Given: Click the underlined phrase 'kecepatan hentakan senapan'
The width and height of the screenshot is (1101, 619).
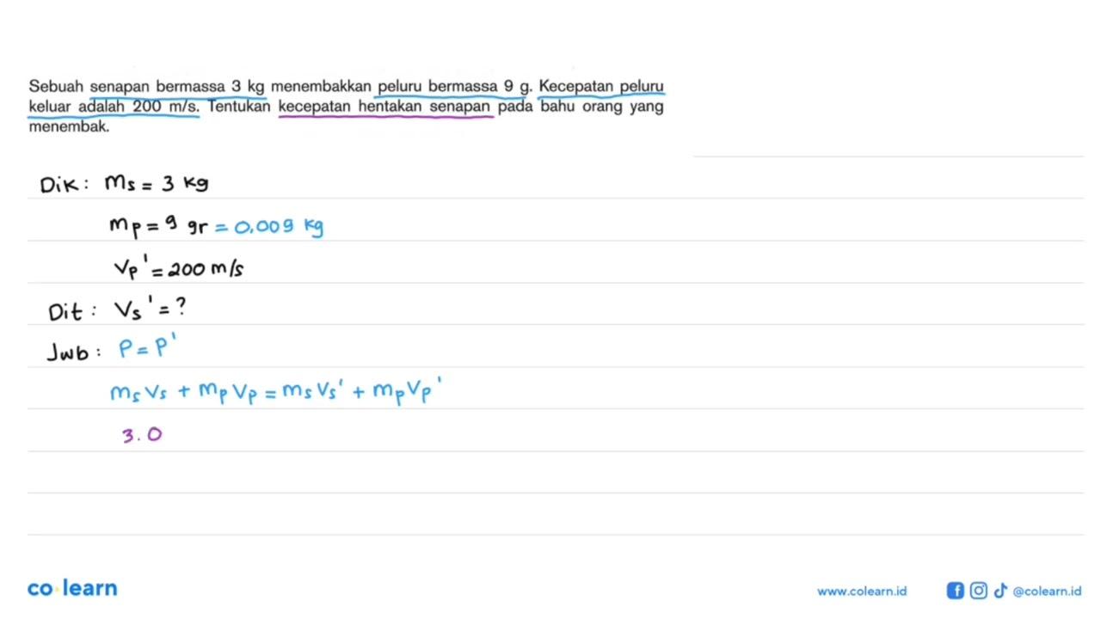Looking at the screenshot, I should [x=385, y=107].
